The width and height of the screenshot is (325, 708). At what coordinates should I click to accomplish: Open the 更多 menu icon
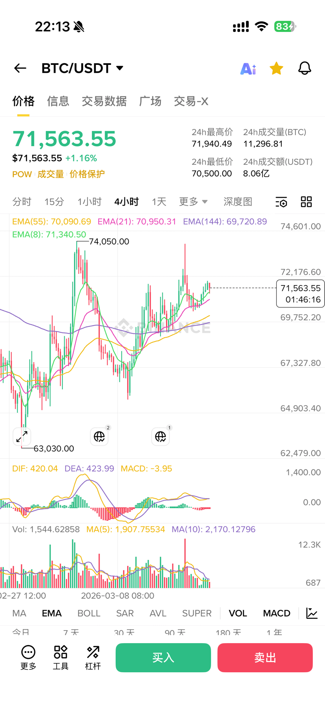(x=28, y=658)
